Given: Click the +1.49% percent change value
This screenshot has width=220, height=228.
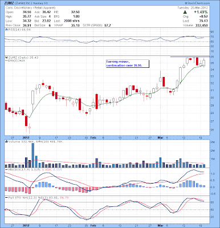Looking at the screenshot, I should [201, 12].
